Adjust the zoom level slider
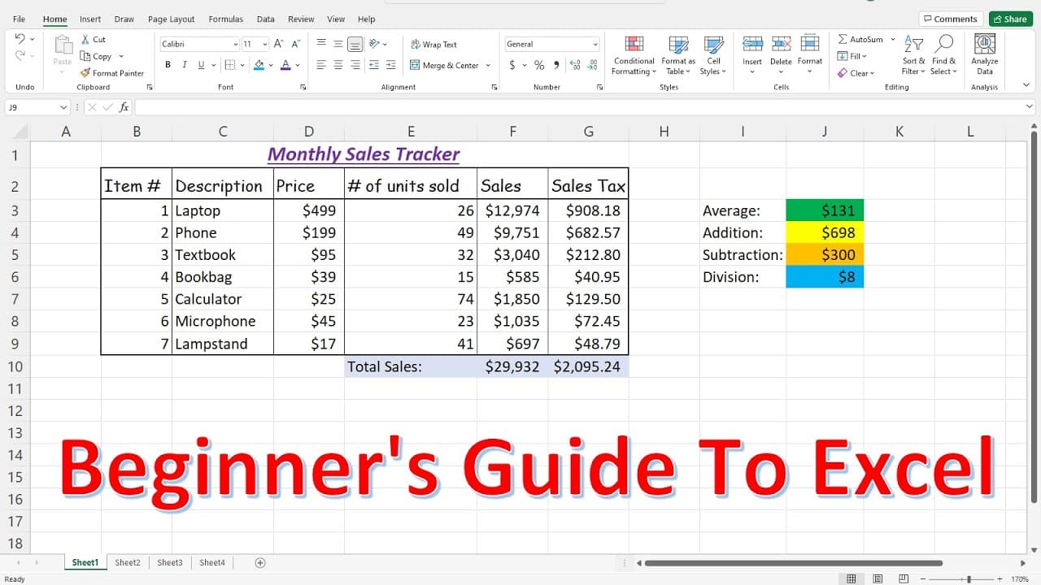Screen dimensions: 1041x585 point(969,579)
